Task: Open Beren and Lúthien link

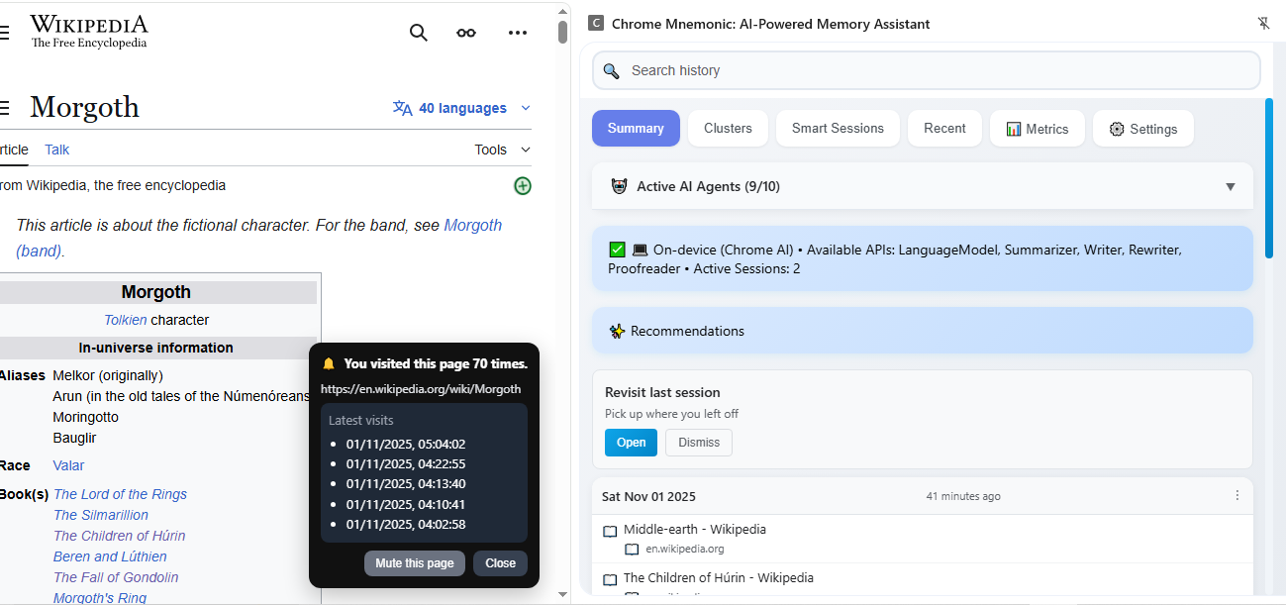Action: coord(110,556)
